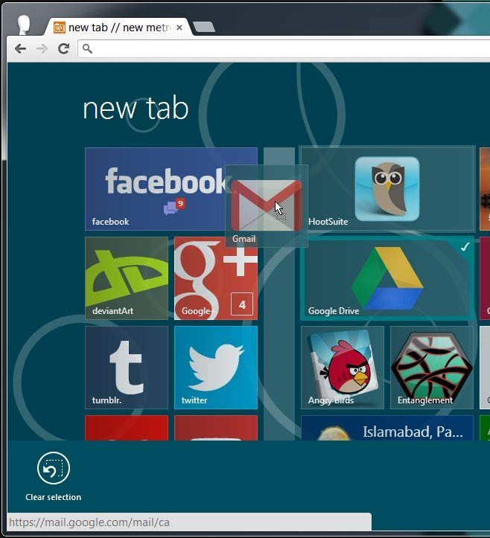Open the facebook messages notification badge
Viewport: 490px width, 538px height.
tap(174, 207)
